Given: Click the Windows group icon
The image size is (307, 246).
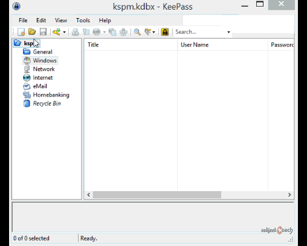Looking at the screenshot, I should pyautogui.click(x=27, y=60).
